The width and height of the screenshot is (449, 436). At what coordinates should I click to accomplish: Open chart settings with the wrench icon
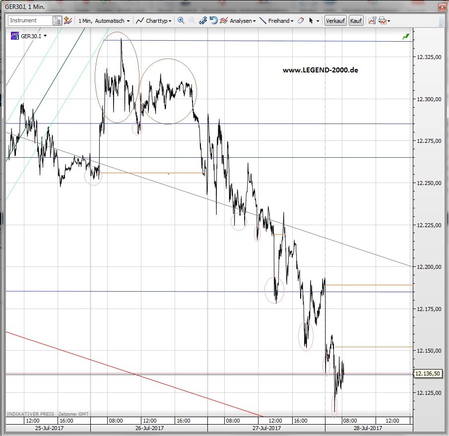click(372, 21)
